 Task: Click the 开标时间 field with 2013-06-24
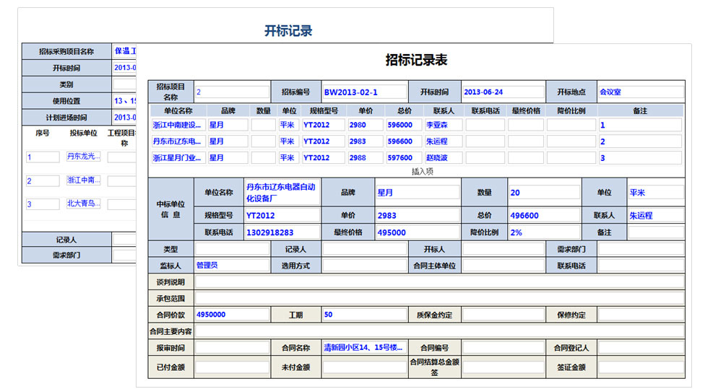[503, 92]
